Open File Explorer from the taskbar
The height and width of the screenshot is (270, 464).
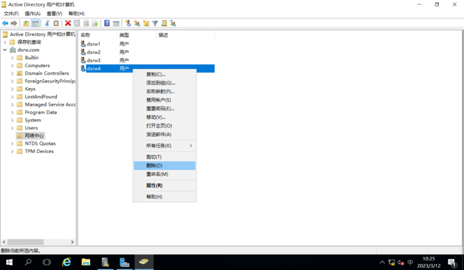click(86, 262)
